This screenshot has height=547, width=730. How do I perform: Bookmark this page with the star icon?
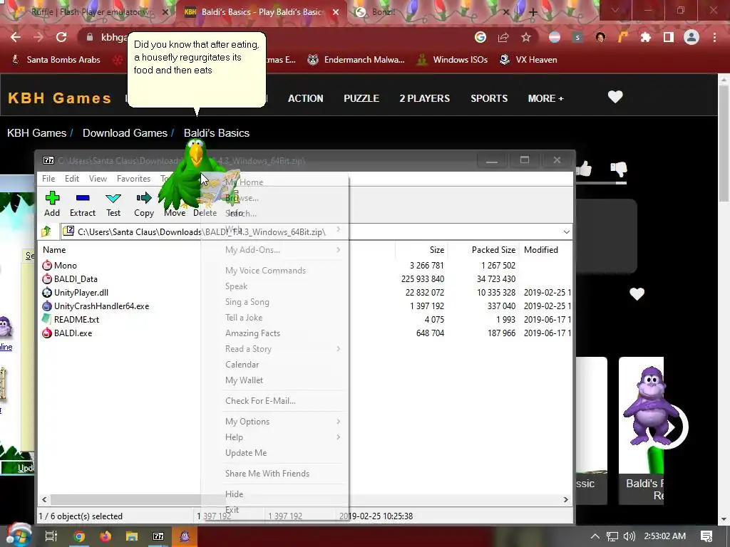pyautogui.click(x=526, y=37)
